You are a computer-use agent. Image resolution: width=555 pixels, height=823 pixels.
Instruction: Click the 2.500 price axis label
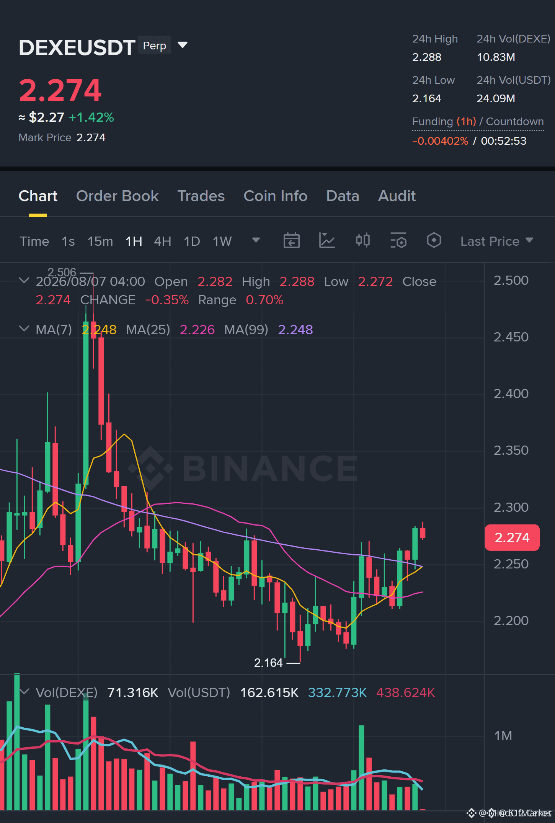(511, 280)
